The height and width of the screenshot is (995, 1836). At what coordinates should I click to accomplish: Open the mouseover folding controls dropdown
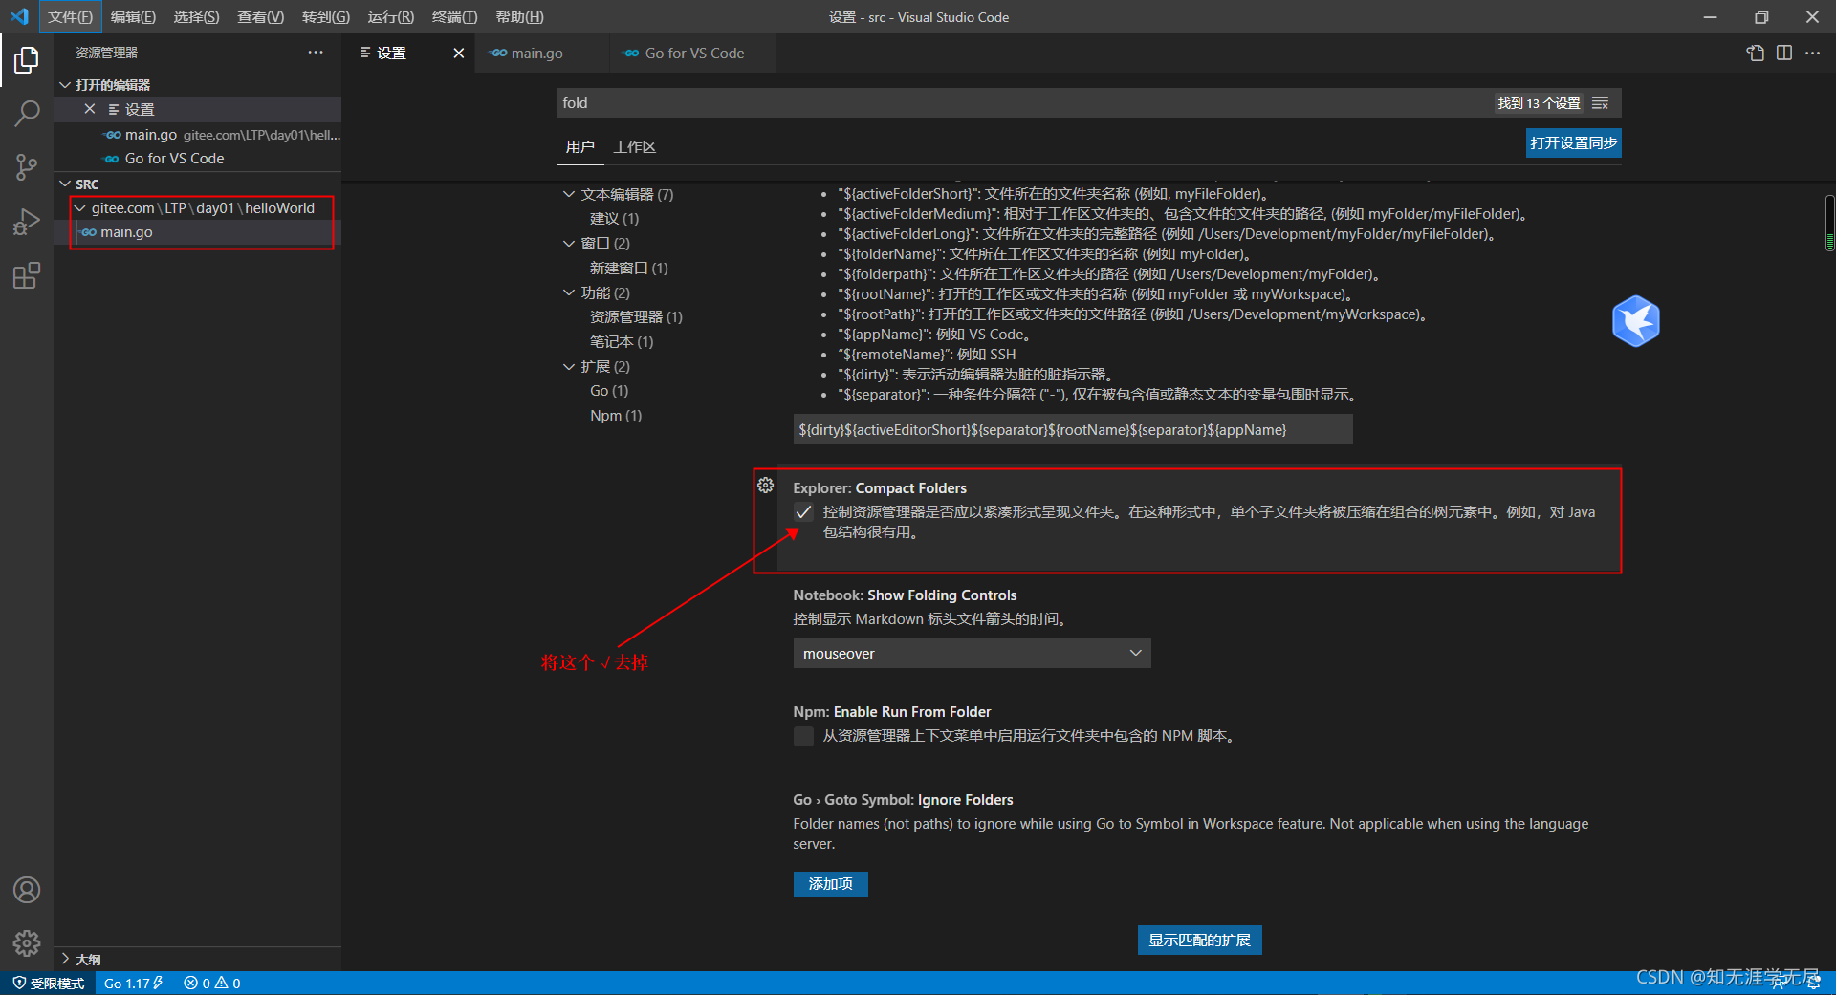click(972, 654)
